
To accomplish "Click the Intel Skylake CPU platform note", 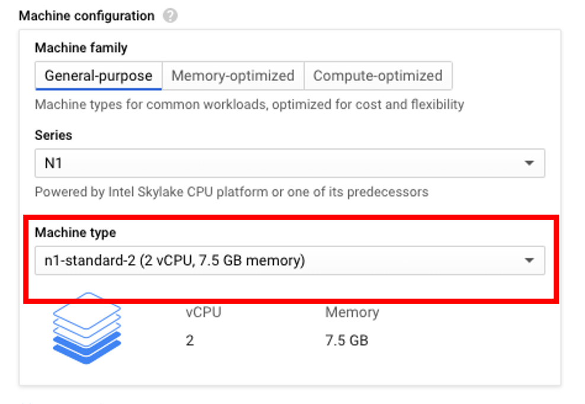I will pos(231,192).
